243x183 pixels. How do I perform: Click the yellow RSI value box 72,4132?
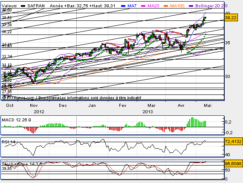(233, 141)
